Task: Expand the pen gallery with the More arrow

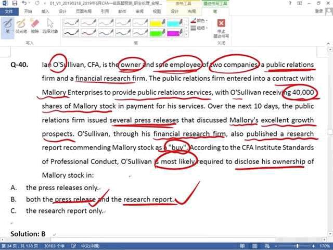Action: [186, 34]
